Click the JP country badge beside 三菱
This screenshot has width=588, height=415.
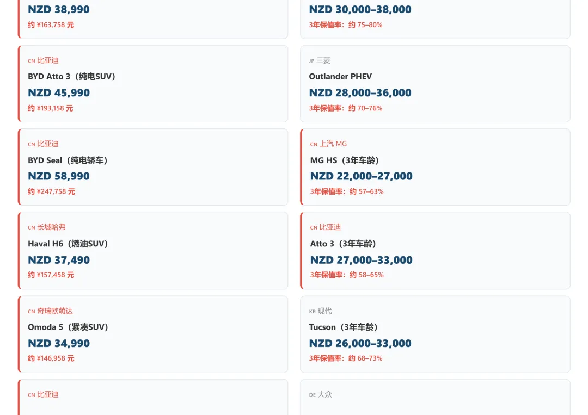click(312, 61)
